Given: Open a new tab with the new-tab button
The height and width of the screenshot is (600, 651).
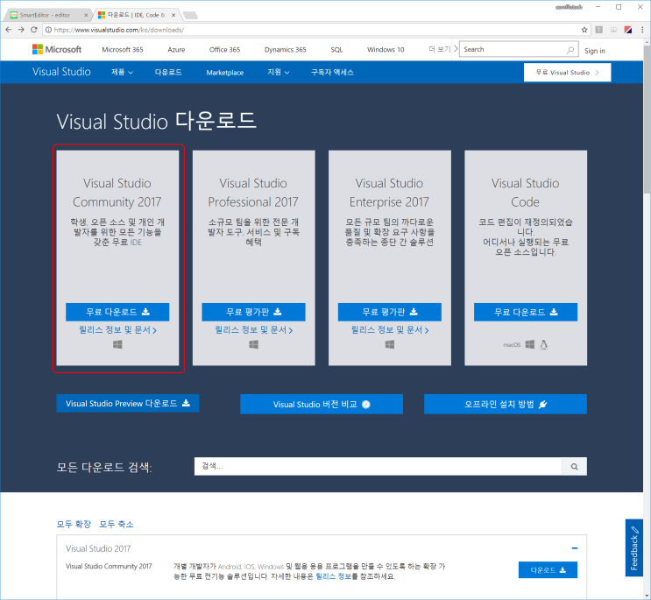Looking at the screenshot, I should (x=190, y=16).
